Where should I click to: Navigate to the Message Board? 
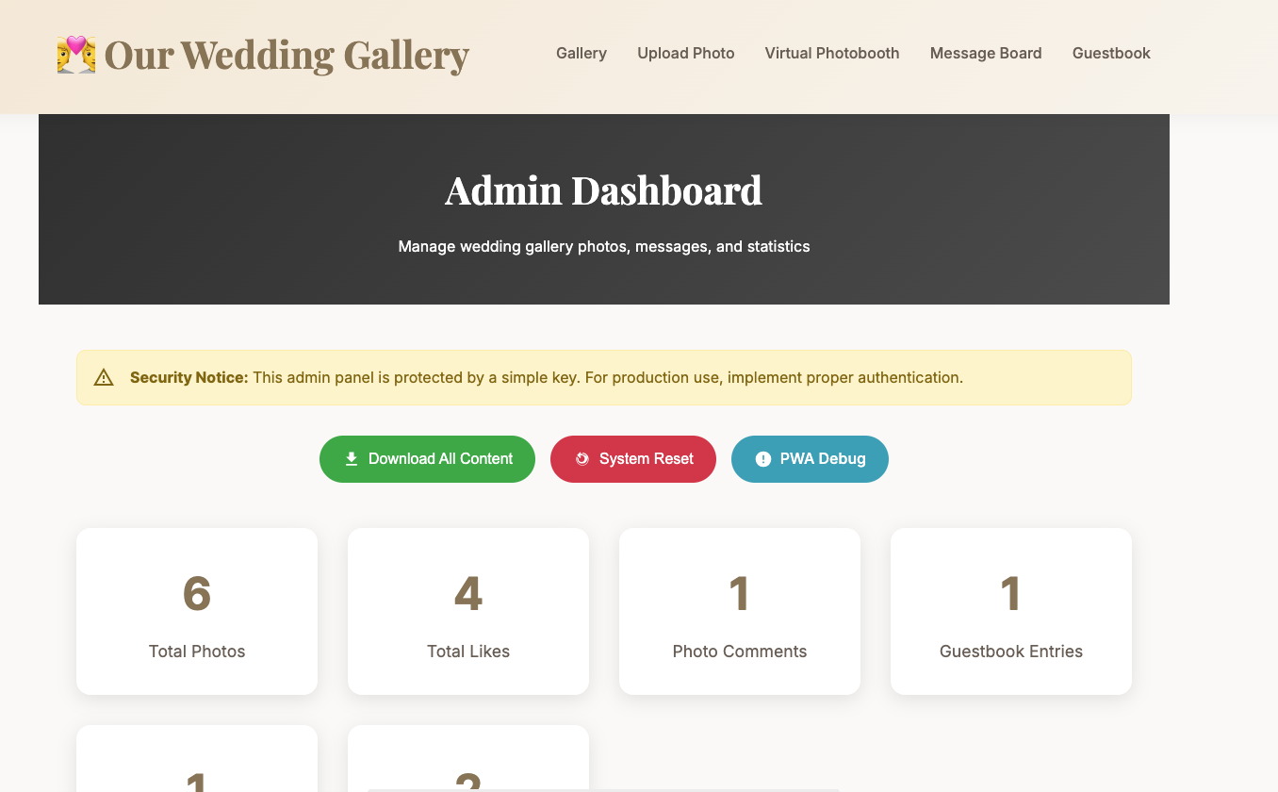[985, 53]
